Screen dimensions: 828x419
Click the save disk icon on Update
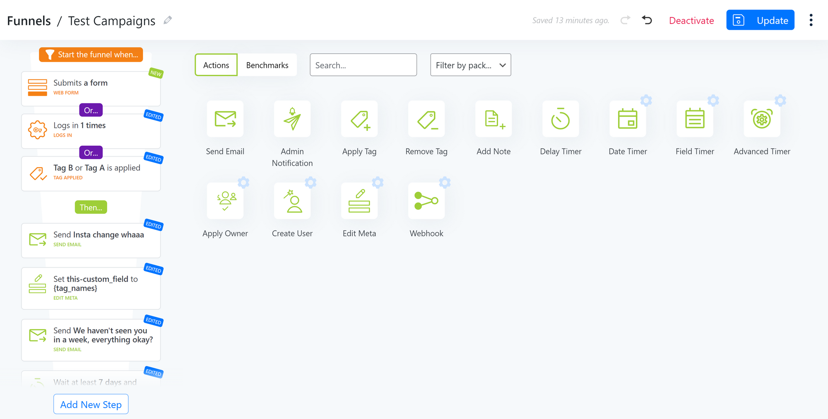pos(739,20)
